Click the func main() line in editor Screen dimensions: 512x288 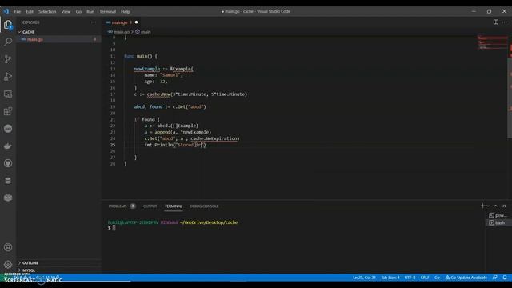(141, 56)
